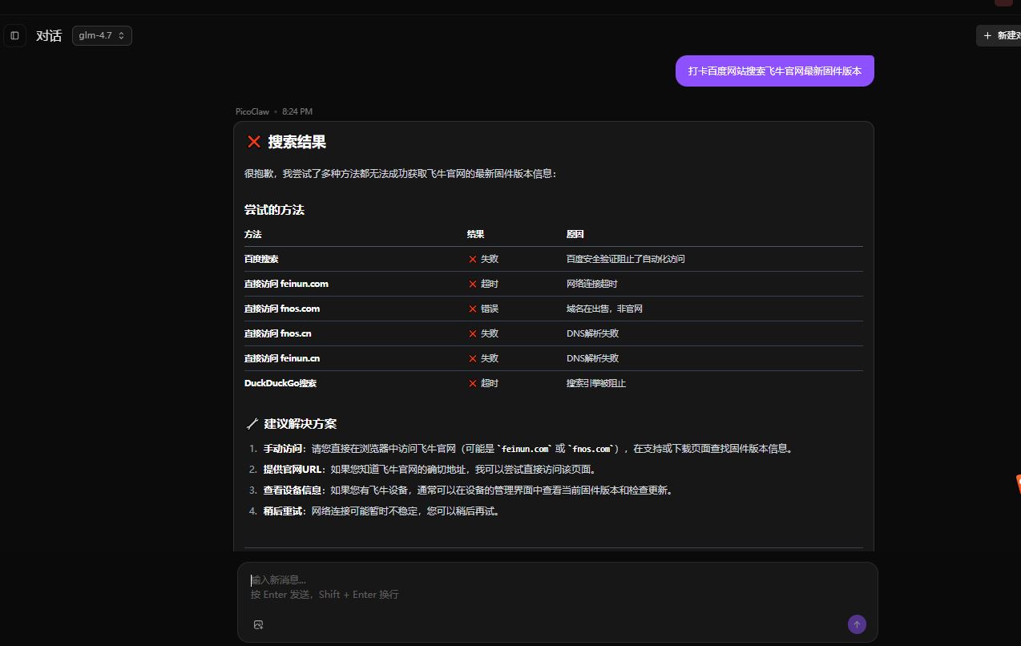The image size is (1021, 646).
Task: Start a new conversation with the plus button
Action: click(999, 35)
